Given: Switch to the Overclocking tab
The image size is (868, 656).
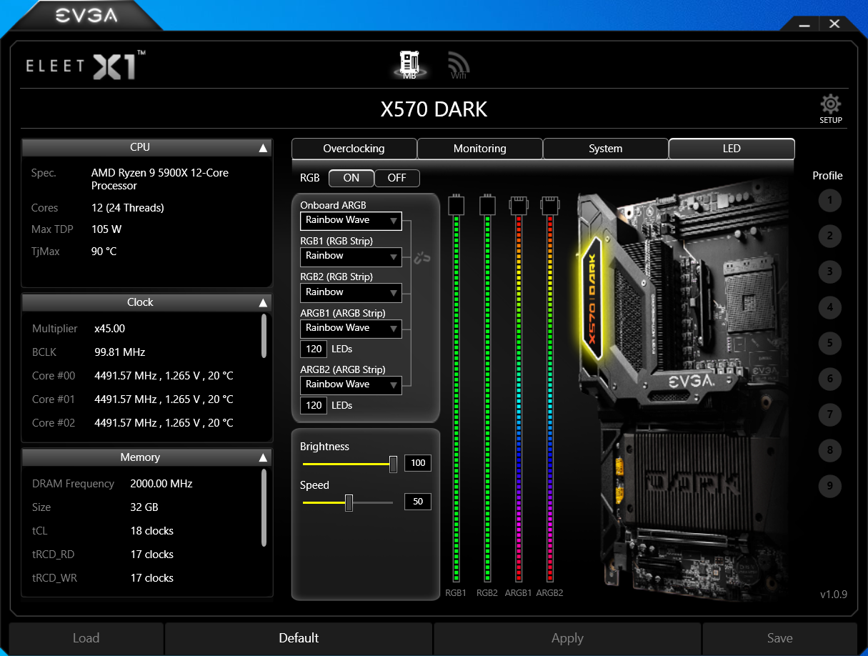Looking at the screenshot, I should (x=354, y=149).
